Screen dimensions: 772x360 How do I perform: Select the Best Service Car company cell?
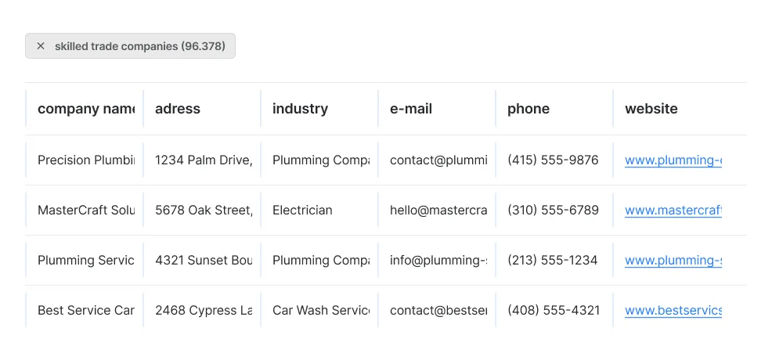pos(85,311)
